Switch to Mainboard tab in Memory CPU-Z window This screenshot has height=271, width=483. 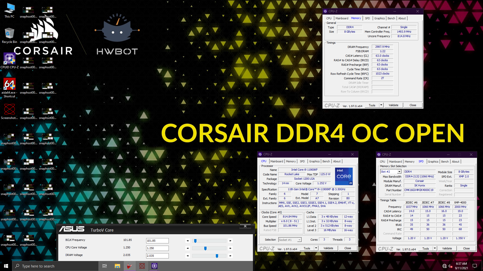(x=342, y=18)
